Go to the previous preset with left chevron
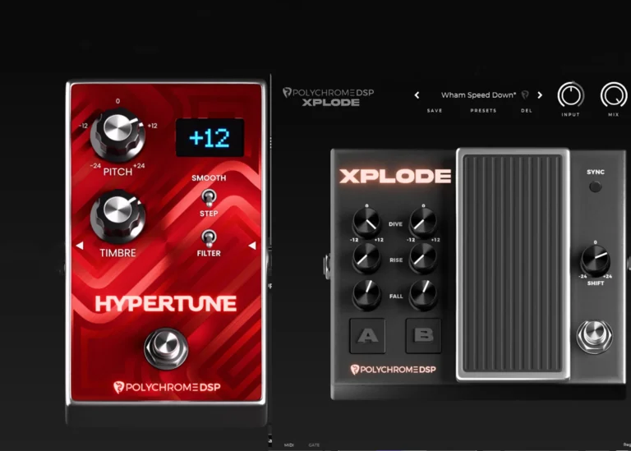The height and width of the screenshot is (451, 631). pos(417,95)
